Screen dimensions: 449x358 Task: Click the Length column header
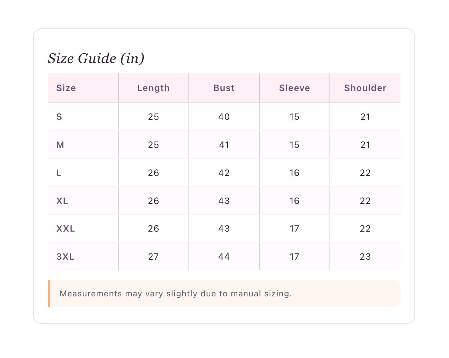(153, 88)
